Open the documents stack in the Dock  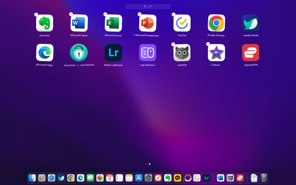[x=254, y=178]
